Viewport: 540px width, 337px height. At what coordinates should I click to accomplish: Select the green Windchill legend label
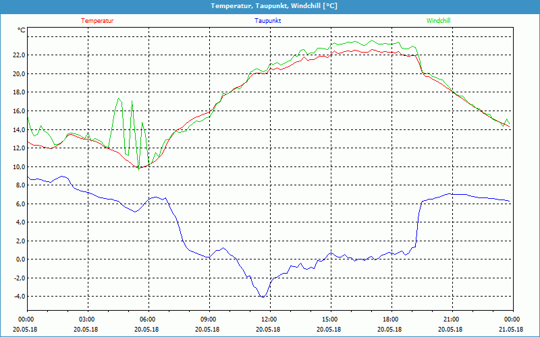tap(438, 21)
